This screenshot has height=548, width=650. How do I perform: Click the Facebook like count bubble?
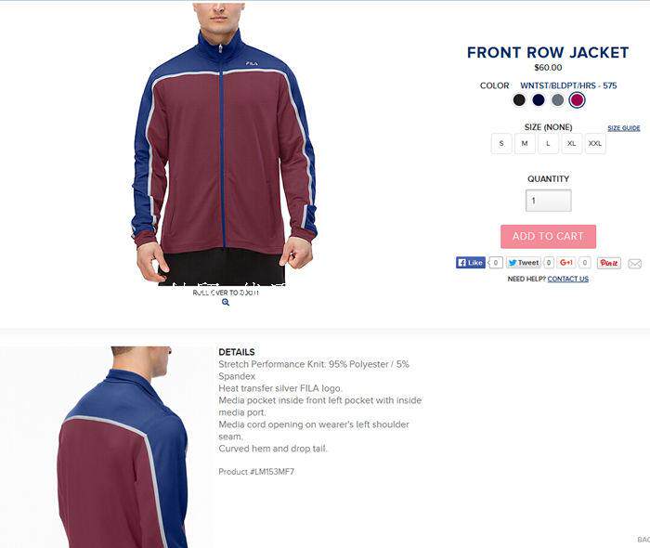pos(495,263)
